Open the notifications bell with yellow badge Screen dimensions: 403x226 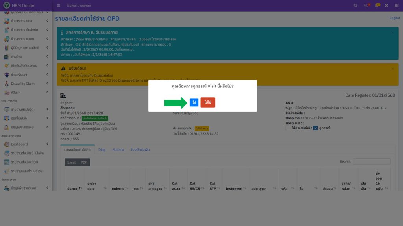tap(377, 5)
